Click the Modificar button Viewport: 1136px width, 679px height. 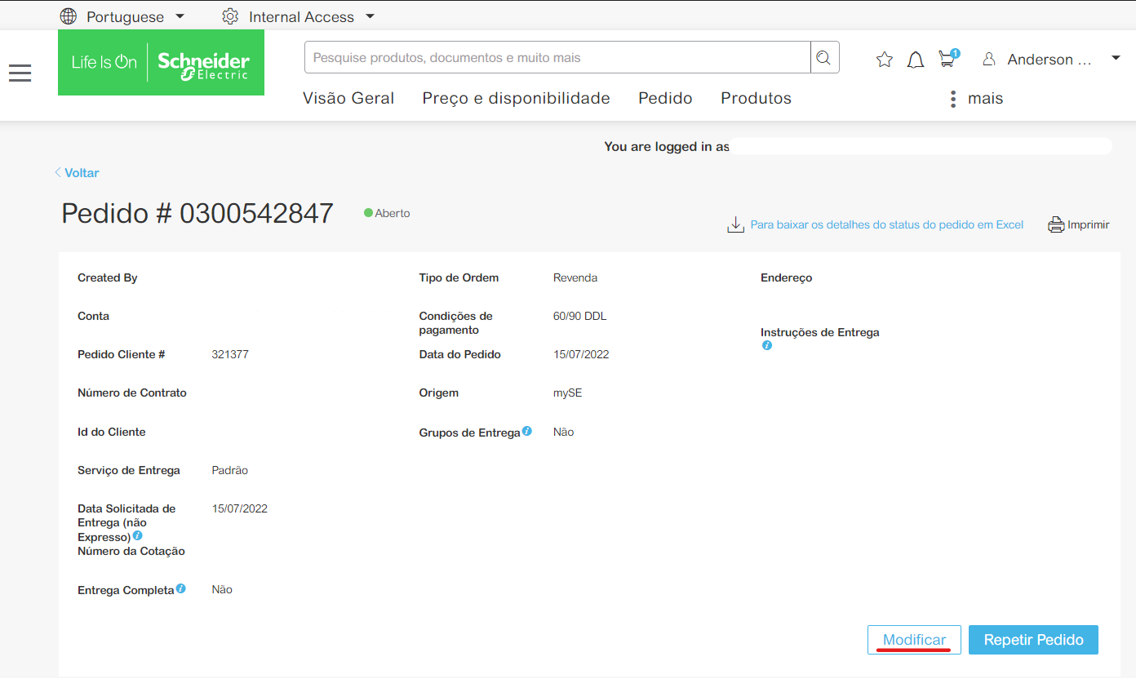[x=914, y=640]
